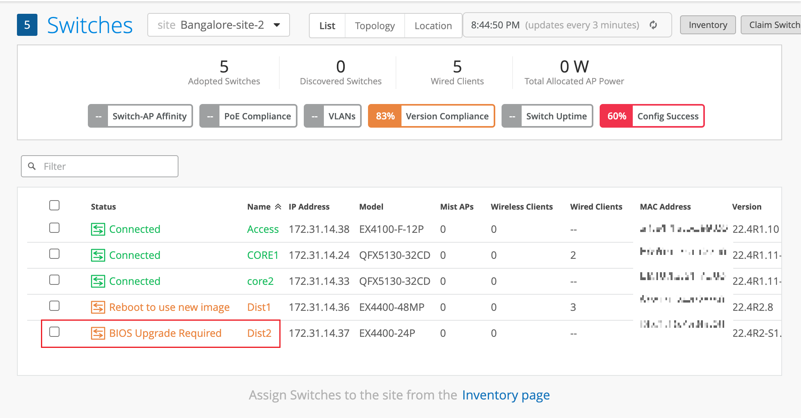Open the Inventory button
The height and width of the screenshot is (418, 801).
pyautogui.click(x=708, y=25)
